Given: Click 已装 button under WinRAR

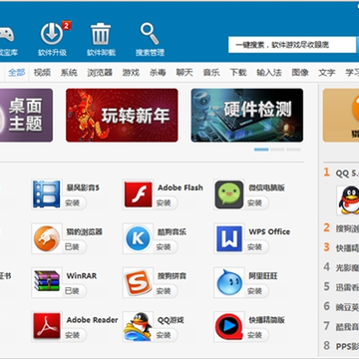Looking at the screenshot, I should 74,291.
